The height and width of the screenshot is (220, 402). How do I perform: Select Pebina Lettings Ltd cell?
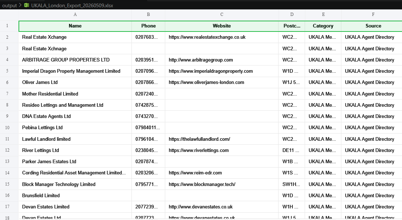75,128
